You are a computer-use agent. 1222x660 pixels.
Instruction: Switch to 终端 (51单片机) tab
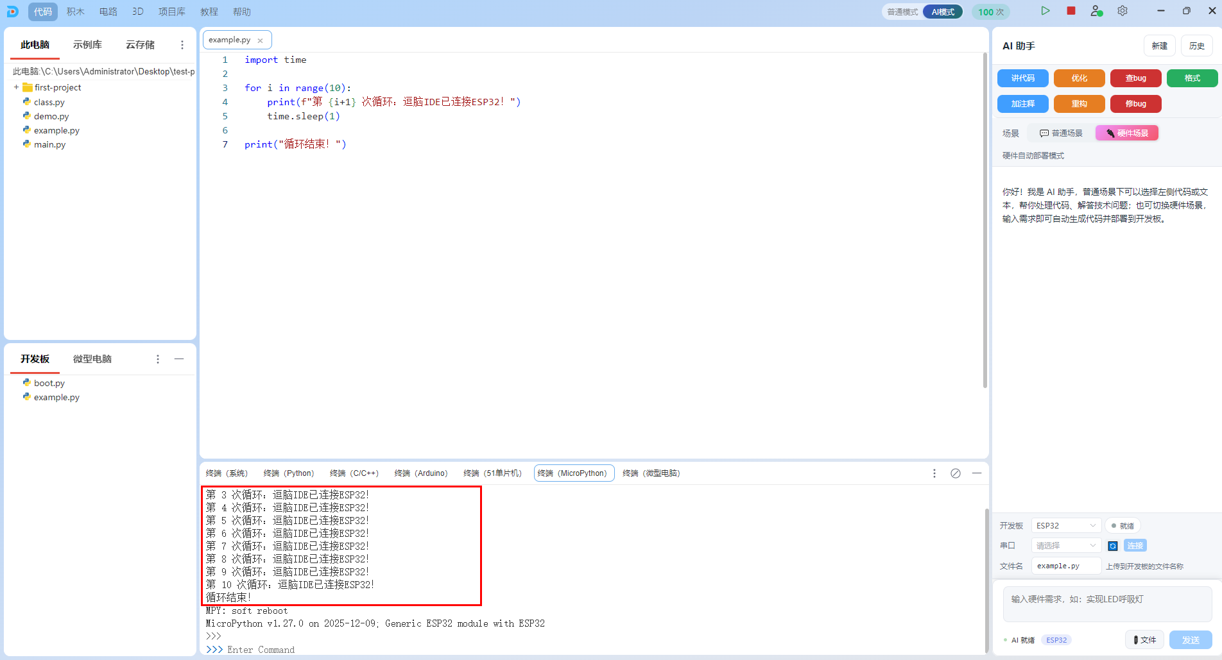(x=492, y=473)
